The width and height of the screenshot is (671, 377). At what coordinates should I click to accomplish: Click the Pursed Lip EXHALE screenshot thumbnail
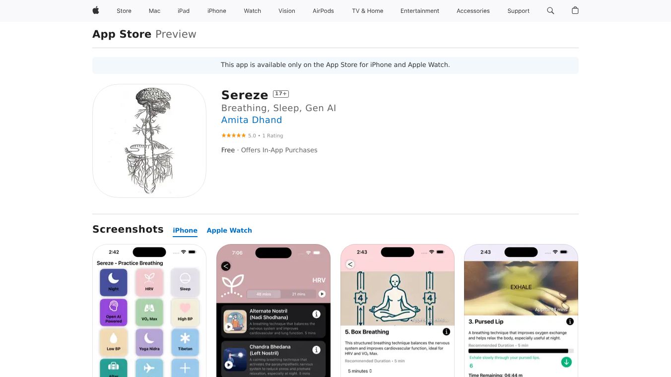click(521, 311)
